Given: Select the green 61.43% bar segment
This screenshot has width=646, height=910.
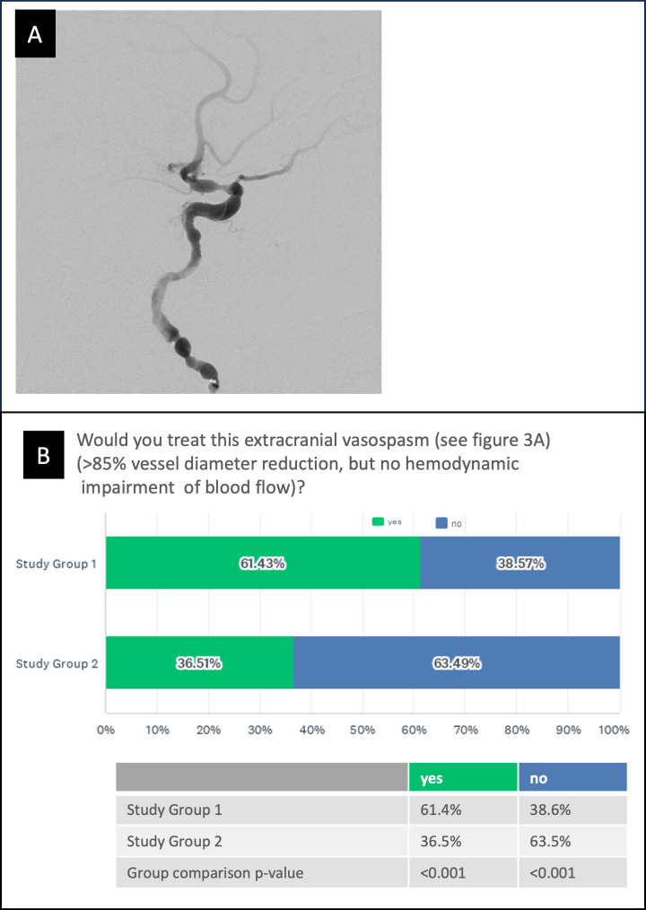Looking at the screenshot, I should click(x=263, y=564).
